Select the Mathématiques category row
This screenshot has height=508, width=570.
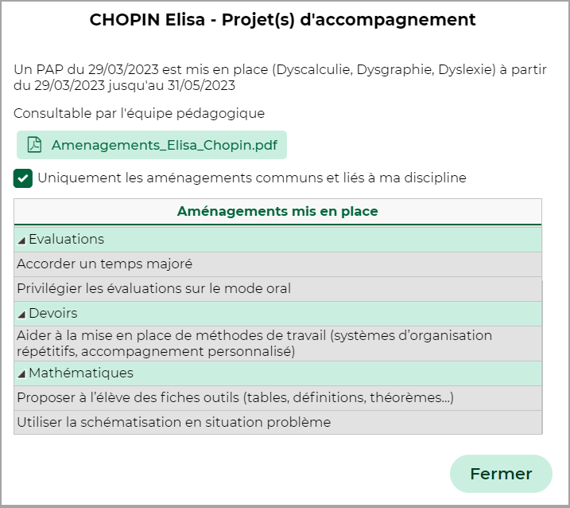point(277,373)
